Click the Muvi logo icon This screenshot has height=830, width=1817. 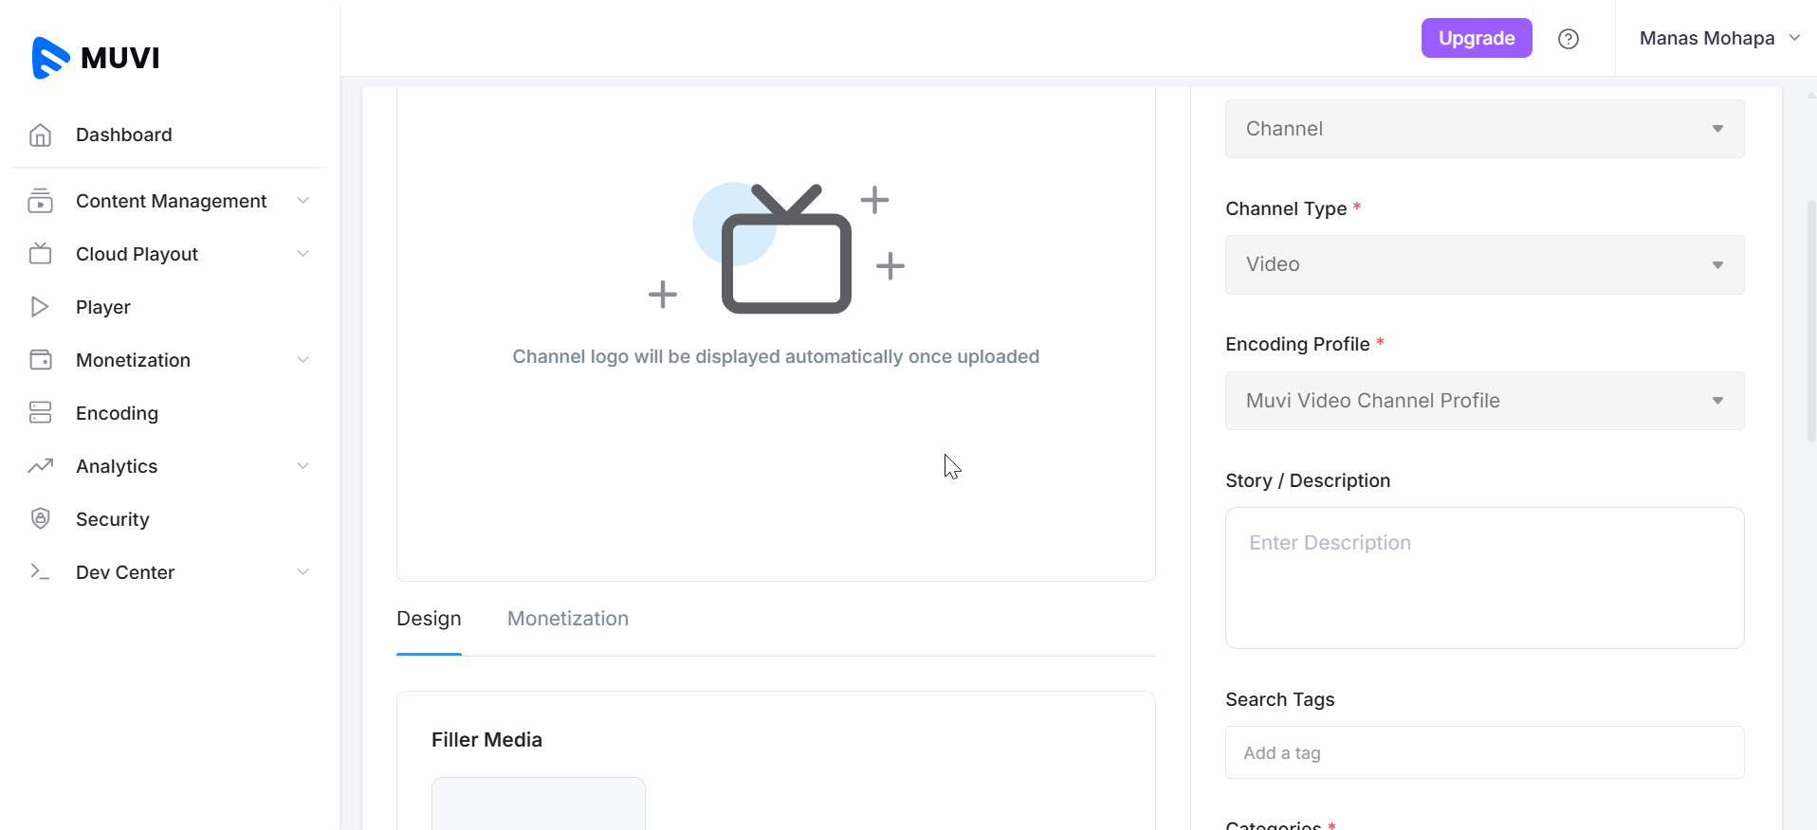click(50, 58)
